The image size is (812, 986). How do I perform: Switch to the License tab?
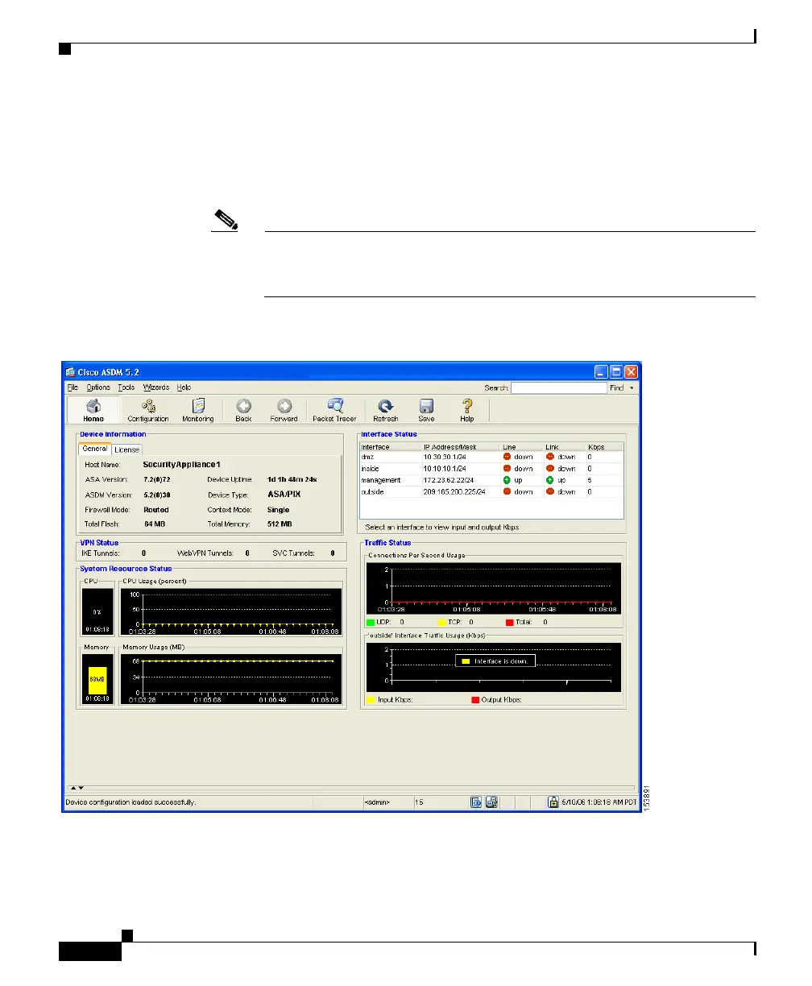[x=126, y=449]
